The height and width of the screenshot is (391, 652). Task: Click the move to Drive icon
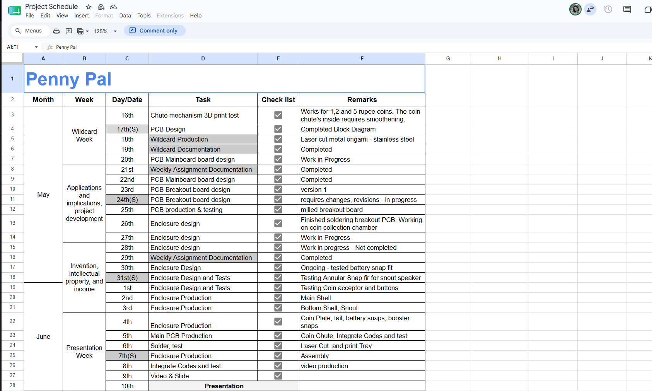[x=101, y=7]
